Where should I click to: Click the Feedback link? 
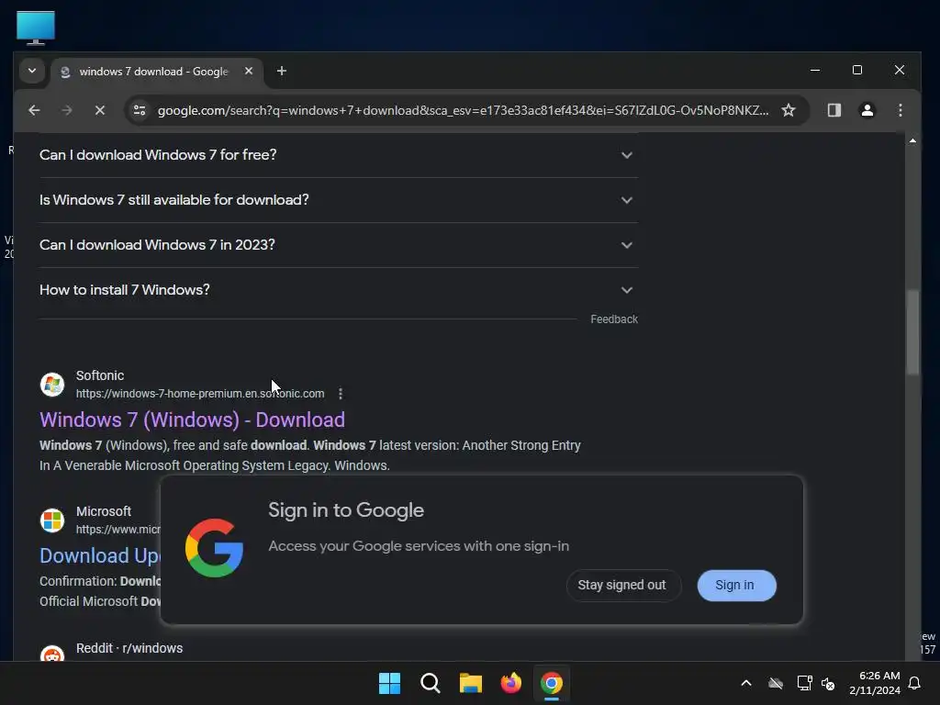point(614,319)
